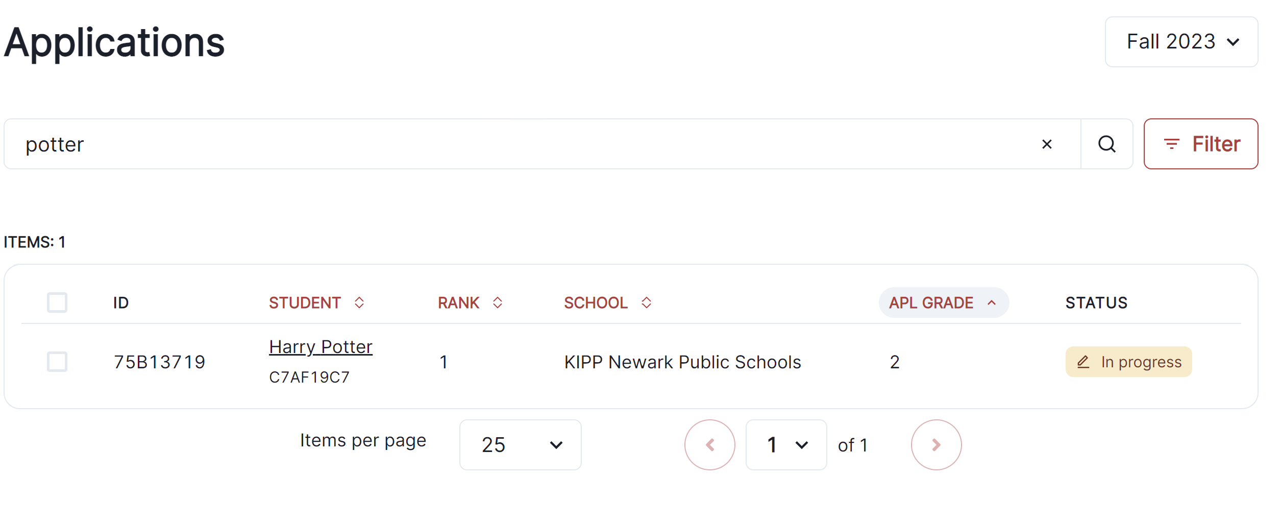Screen dimensions: 1281x528
Task: Click the Student column sort arrows icon
Action: (x=359, y=303)
